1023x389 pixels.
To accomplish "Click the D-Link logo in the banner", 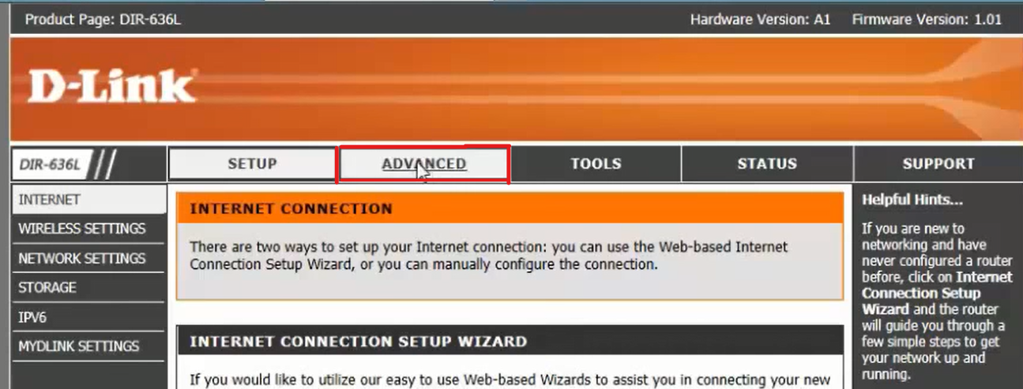I will [111, 86].
